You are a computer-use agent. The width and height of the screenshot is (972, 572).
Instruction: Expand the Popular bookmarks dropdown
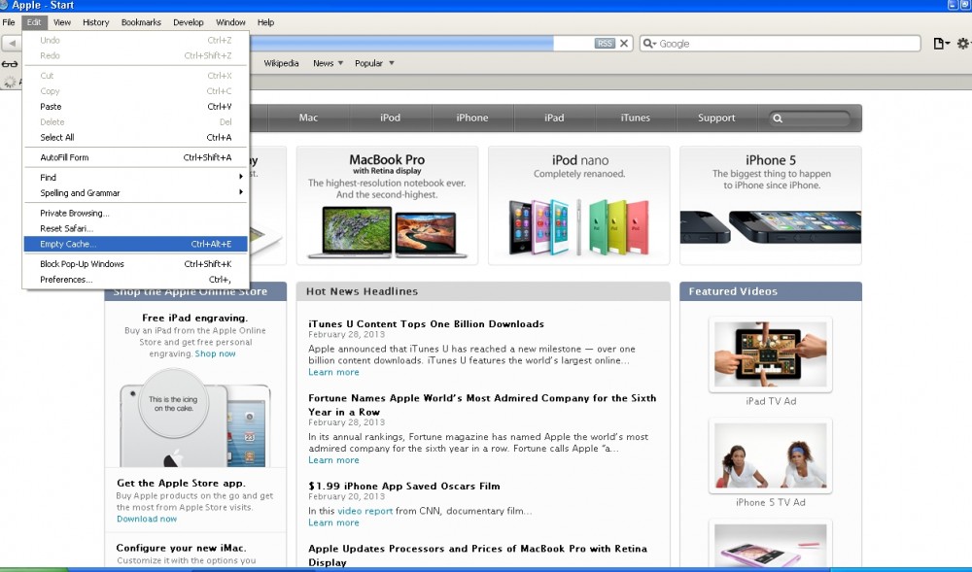tap(374, 64)
